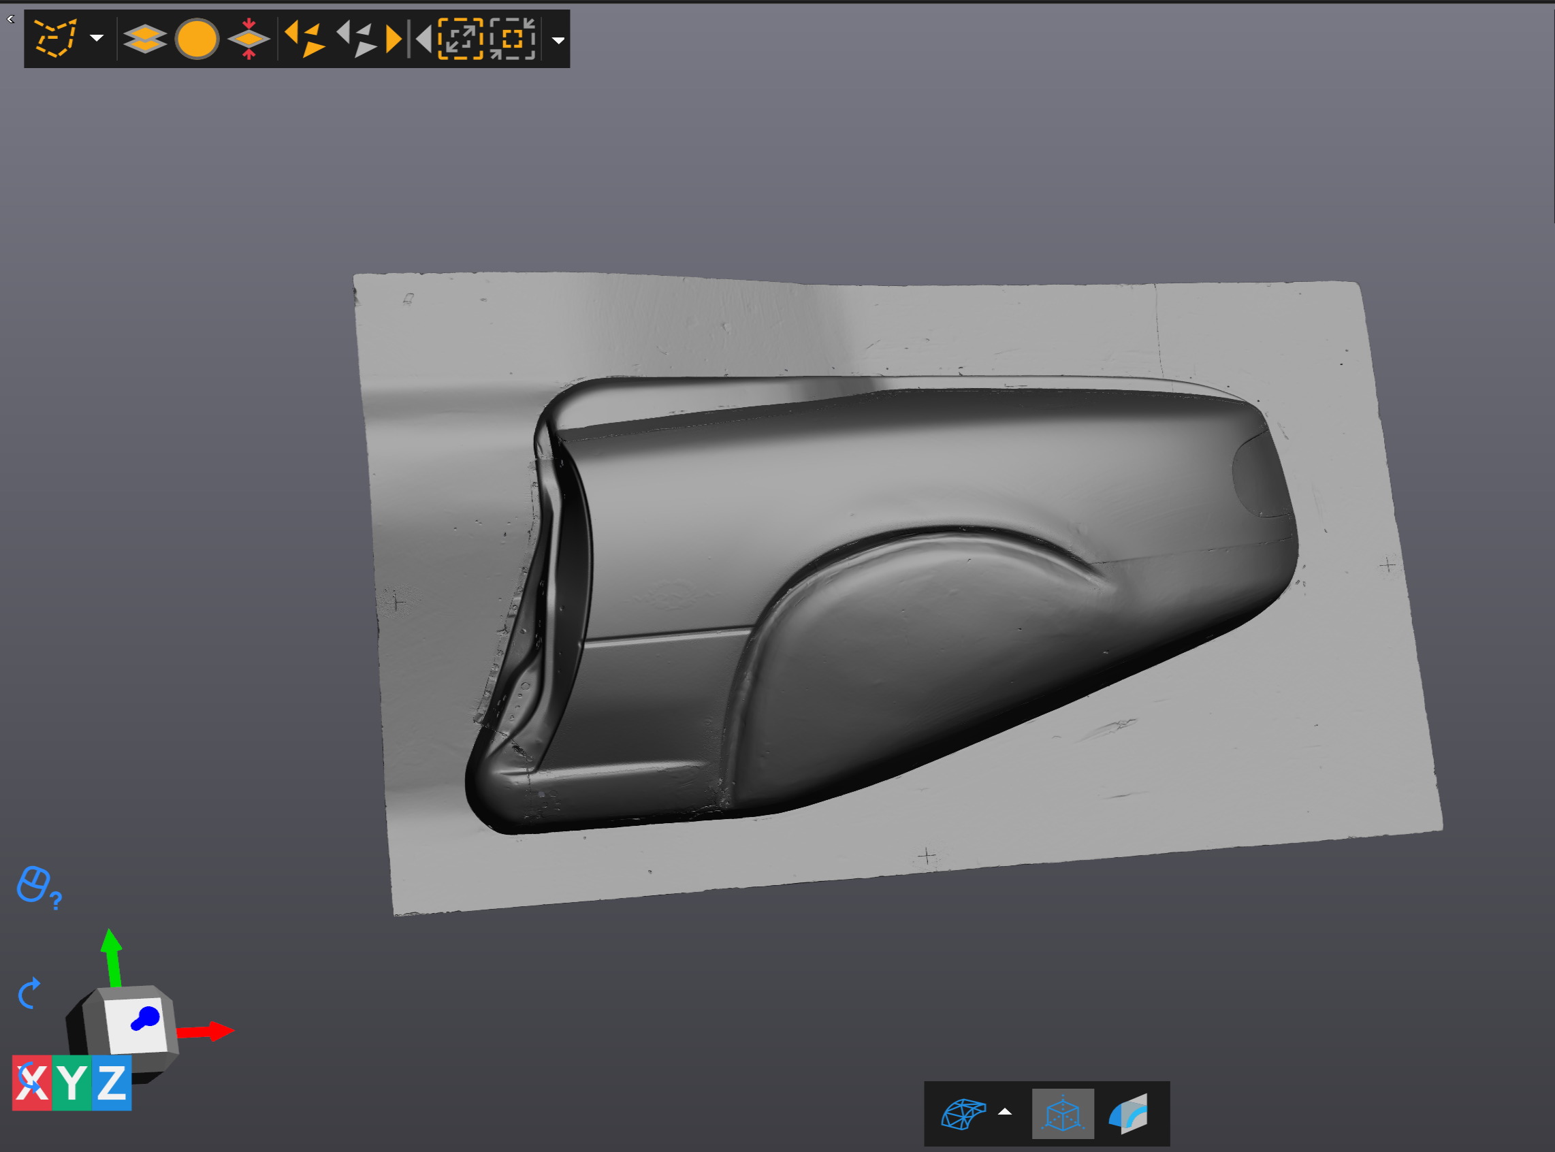Expand the mesh display mode up arrow
The height and width of the screenshot is (1152, 1555).
coord(1005,1112)
